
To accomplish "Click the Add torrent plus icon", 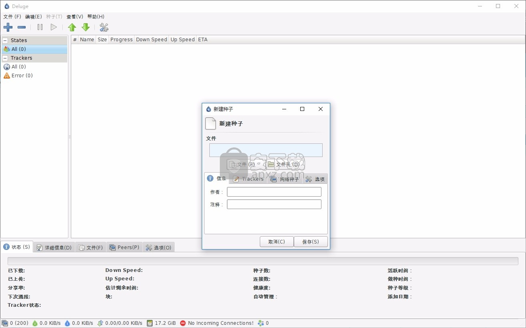I will coord(8,27).
